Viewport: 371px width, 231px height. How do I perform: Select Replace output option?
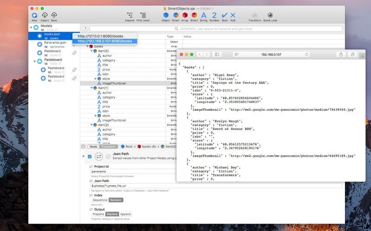coord(112,214)
